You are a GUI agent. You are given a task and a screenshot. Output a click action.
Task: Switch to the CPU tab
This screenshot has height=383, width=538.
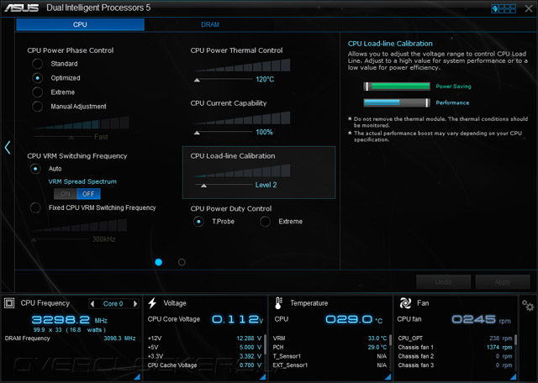[x=80, y=24]
